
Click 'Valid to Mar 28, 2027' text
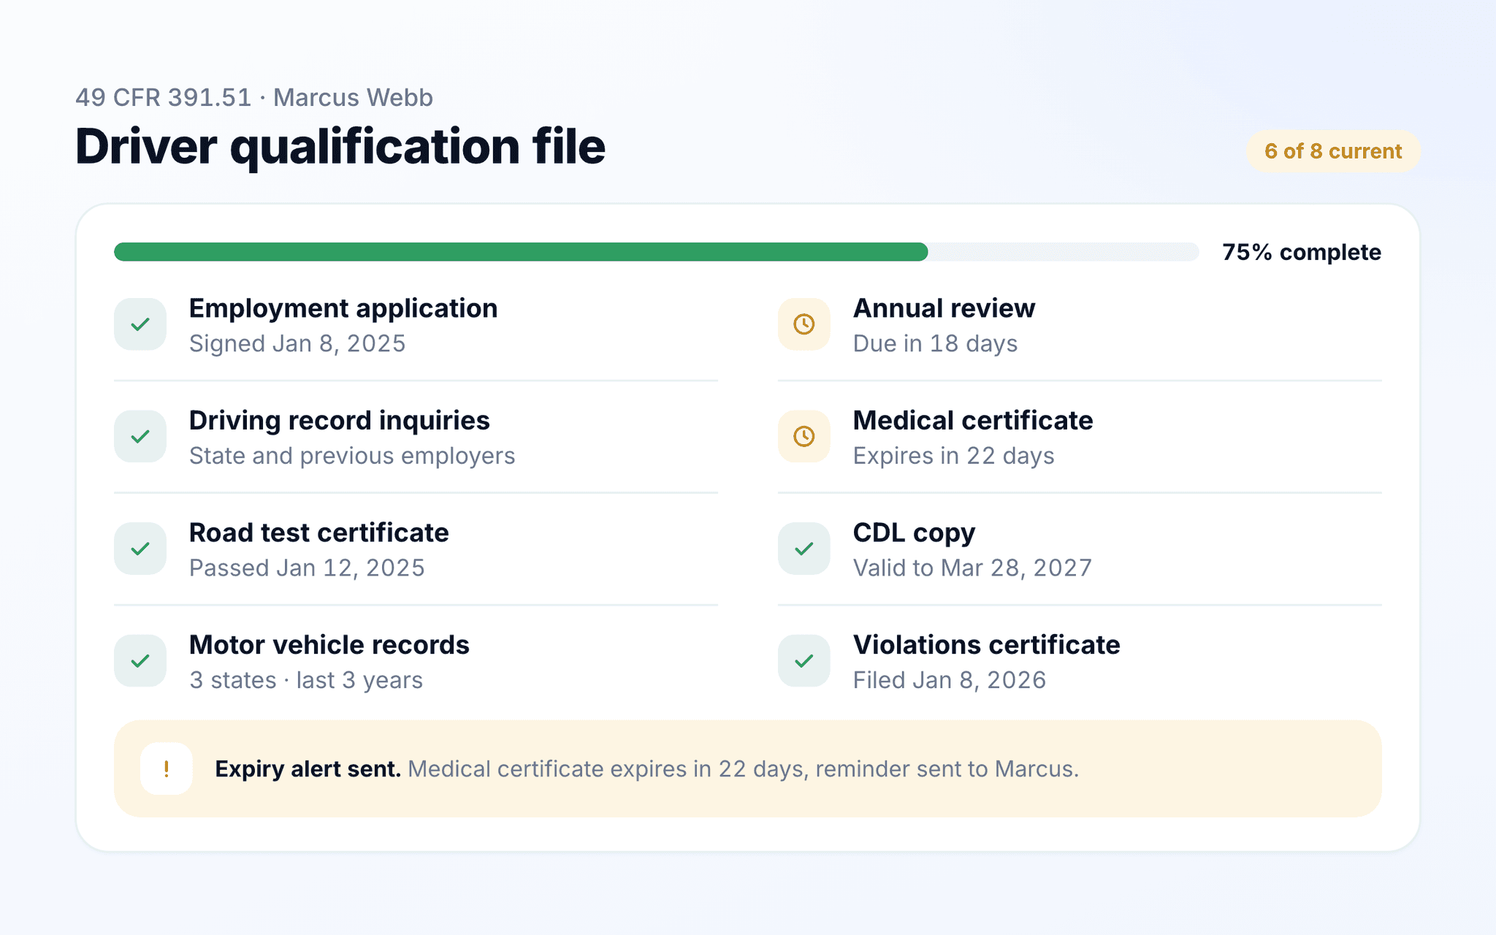(x=973, y=568)
